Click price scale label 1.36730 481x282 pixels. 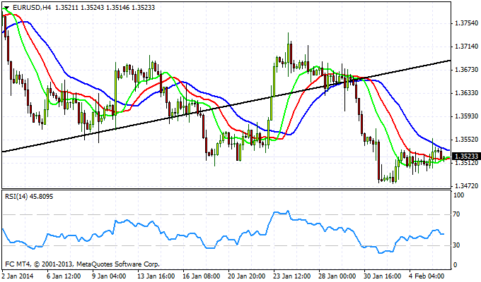tap(467, 70)
